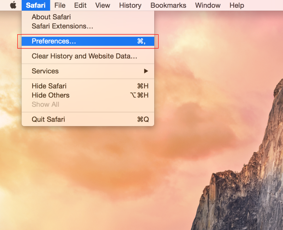Open the View menu
This screenshot has width=283, height=230.
click(x=103, y=5)
